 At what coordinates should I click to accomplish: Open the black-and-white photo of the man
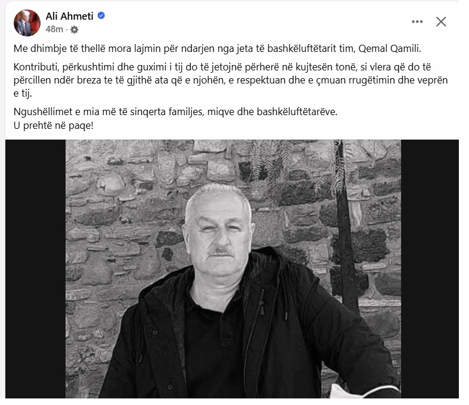233,269
